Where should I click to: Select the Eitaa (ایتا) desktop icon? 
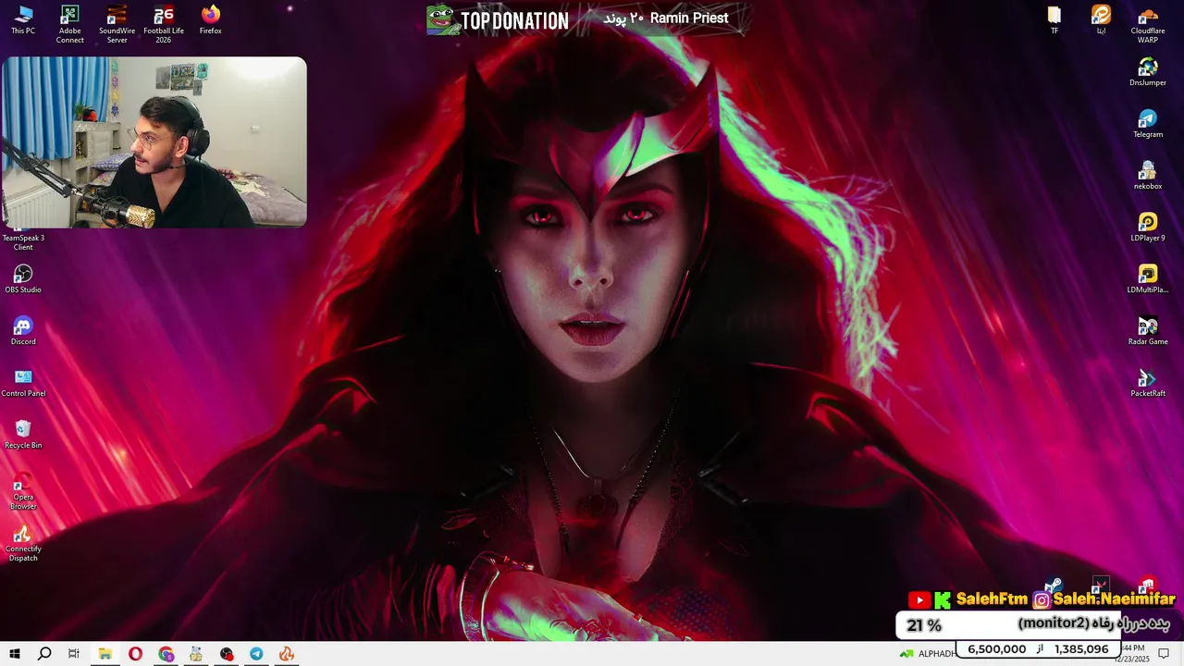[1101, 20]
